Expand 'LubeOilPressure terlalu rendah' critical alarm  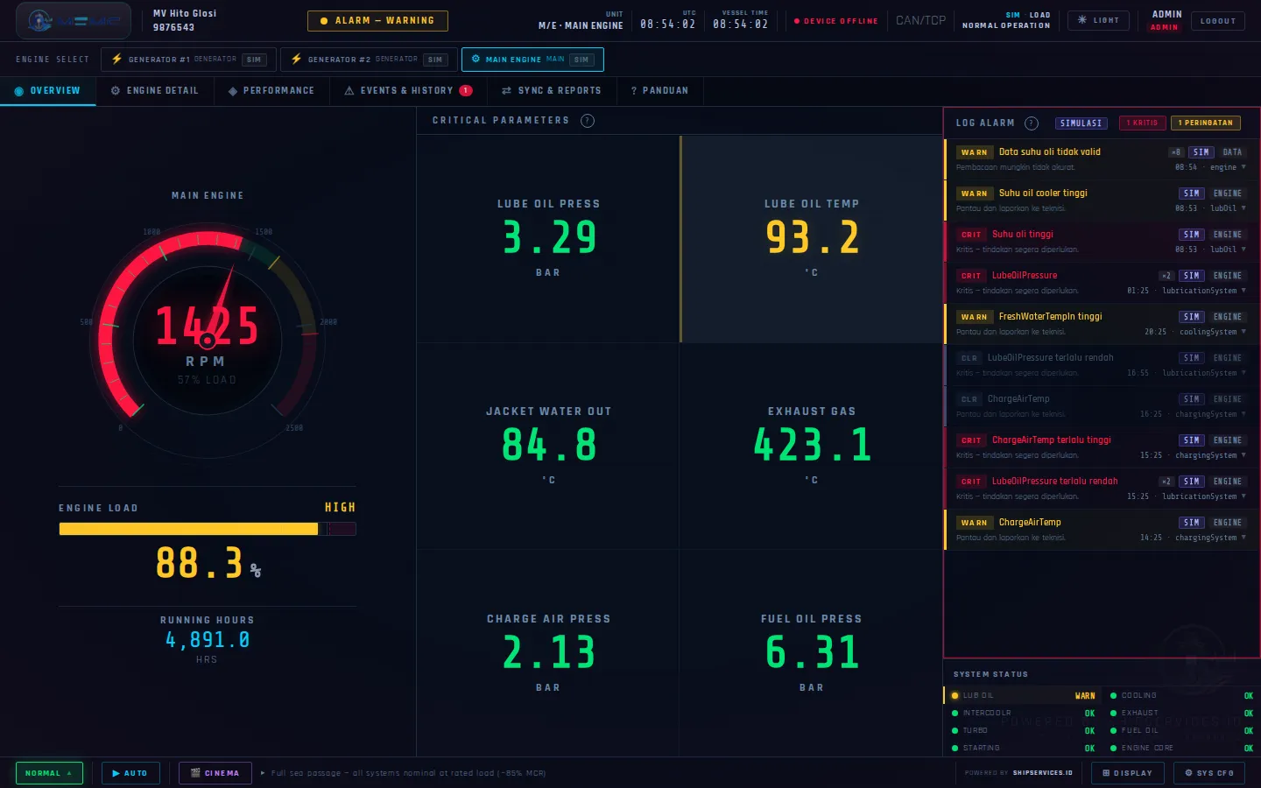(1102, 489)
